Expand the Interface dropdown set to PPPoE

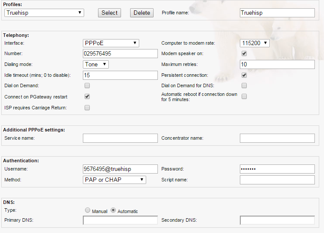pyautogui.click(x=111, y=43)
